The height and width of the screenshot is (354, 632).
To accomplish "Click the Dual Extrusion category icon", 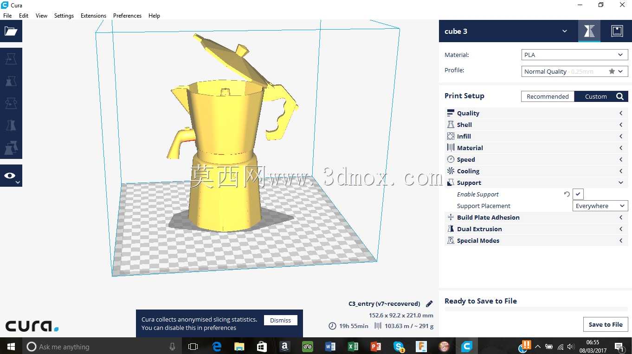I will click(x=451, y=229).
